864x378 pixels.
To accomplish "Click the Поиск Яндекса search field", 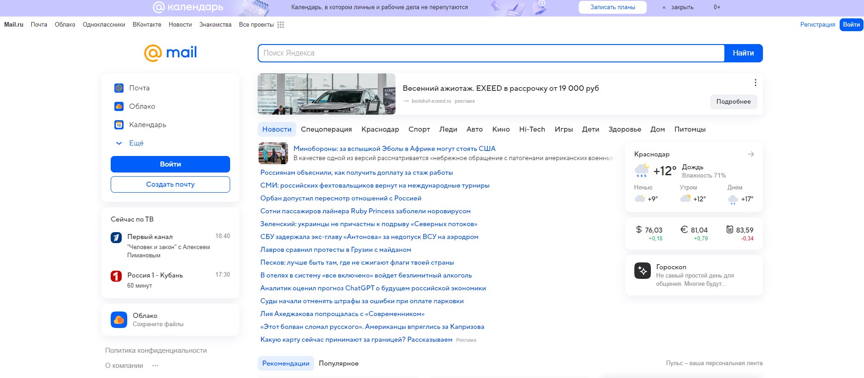I will [x=491, y=53].
